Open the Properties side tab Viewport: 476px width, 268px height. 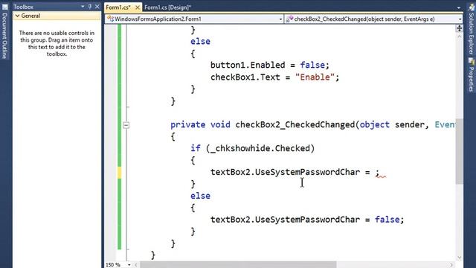tap(471, 79)
